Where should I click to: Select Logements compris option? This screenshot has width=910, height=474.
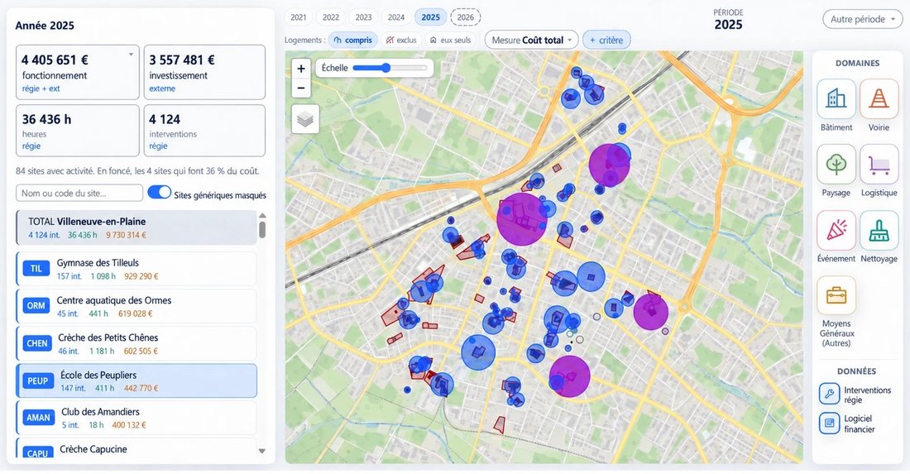(353, 40)
